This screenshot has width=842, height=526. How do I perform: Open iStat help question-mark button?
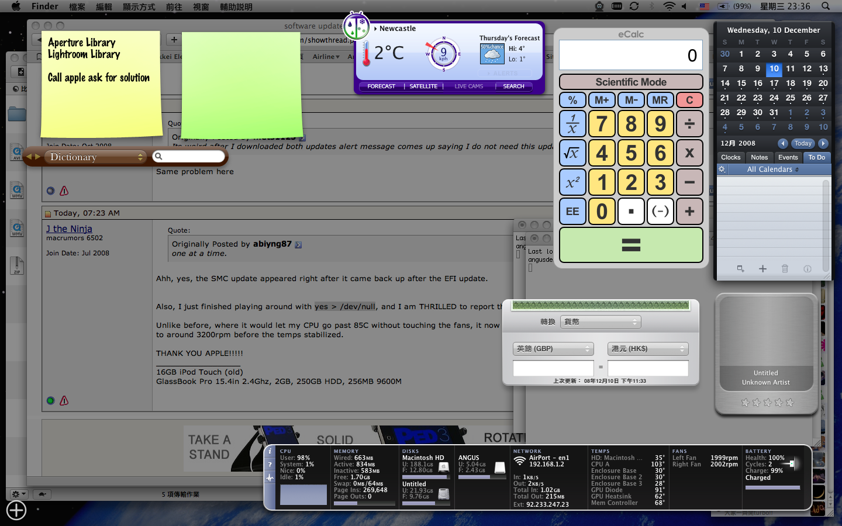click(x=270, y=465)
